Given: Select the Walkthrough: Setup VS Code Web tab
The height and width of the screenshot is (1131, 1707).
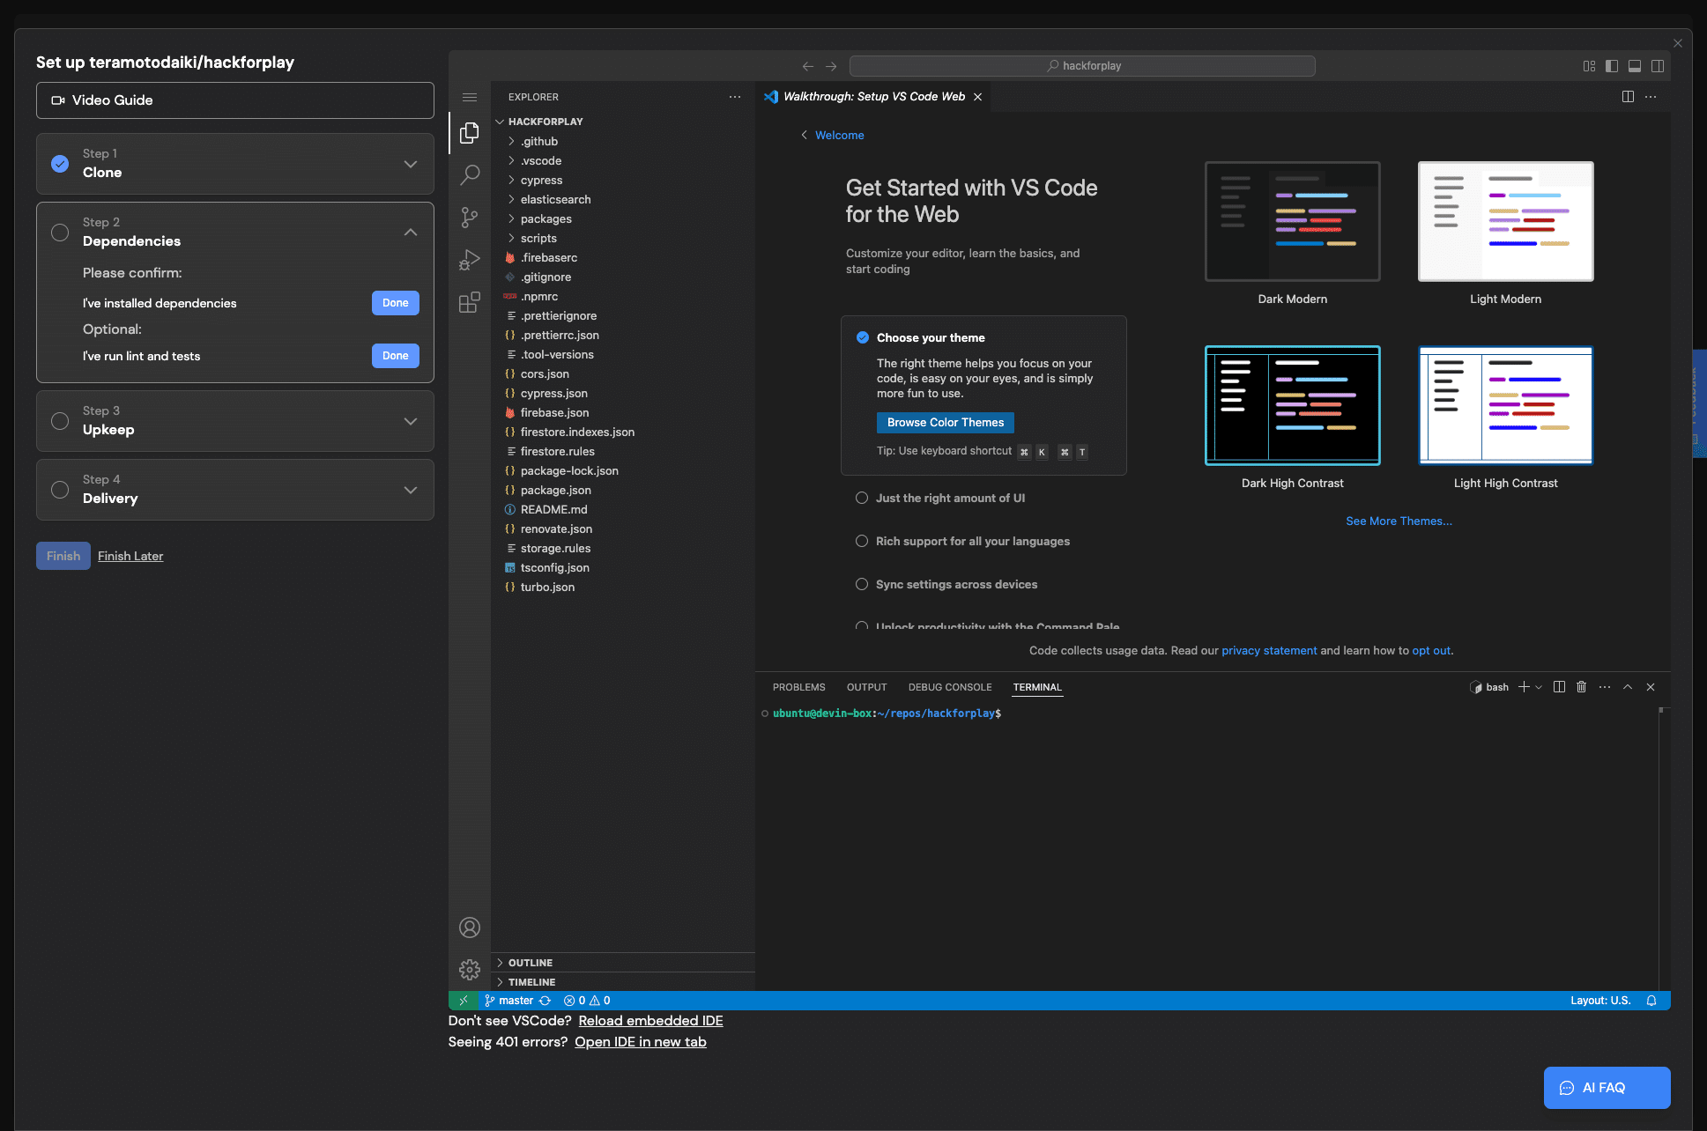Looking at the screenshot, I should pos(873,97).
